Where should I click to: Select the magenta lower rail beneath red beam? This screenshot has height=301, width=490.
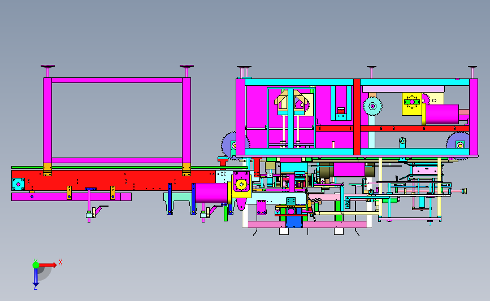pos(71,197)
